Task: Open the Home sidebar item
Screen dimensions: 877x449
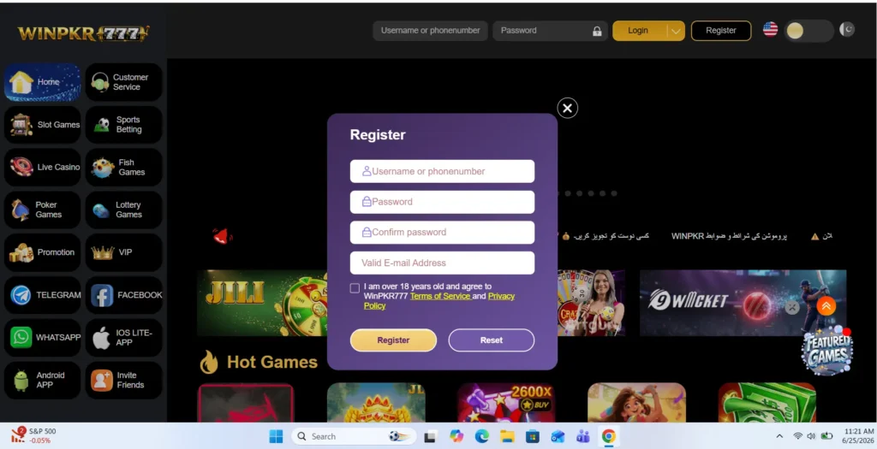Action: (43, 82)
